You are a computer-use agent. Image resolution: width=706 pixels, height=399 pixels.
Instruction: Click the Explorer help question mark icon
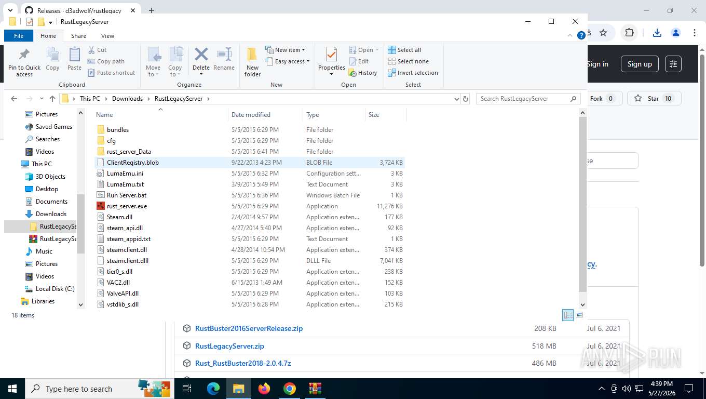click(581, 35)
